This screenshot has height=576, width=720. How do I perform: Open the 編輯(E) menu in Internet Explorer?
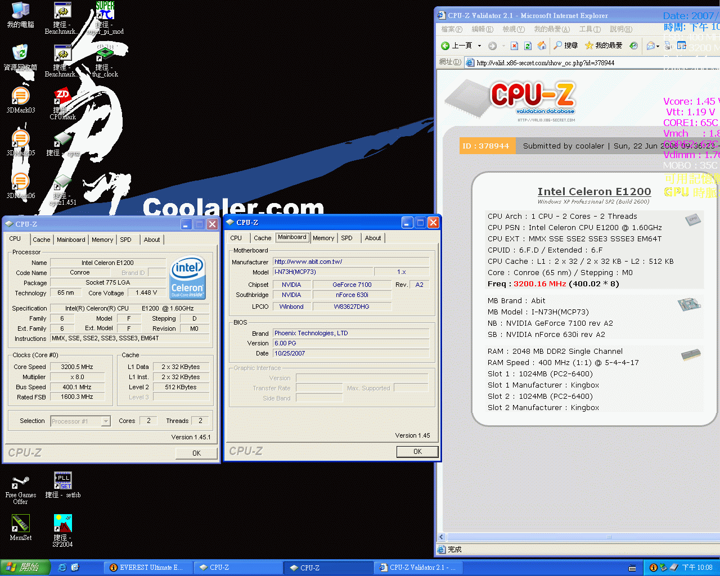[482, 29]
